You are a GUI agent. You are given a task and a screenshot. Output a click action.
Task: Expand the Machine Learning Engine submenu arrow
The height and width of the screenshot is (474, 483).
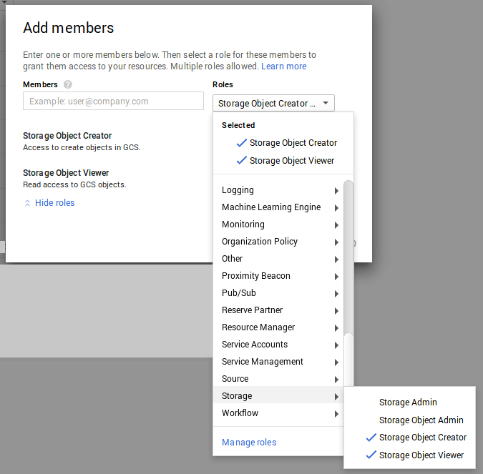[336, 208]
